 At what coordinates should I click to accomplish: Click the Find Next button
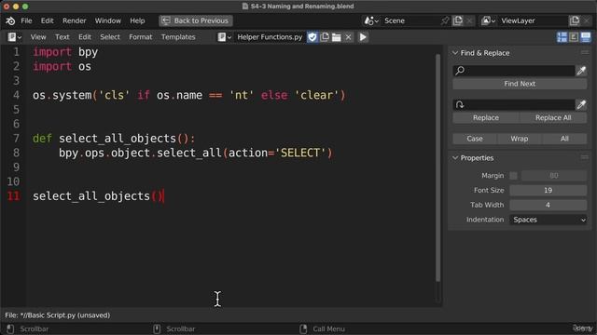(520, 84)
